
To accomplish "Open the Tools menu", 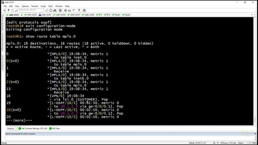I will (50, 6).
